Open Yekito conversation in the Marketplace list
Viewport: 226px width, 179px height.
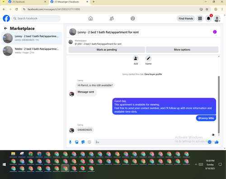pos(32,51)
